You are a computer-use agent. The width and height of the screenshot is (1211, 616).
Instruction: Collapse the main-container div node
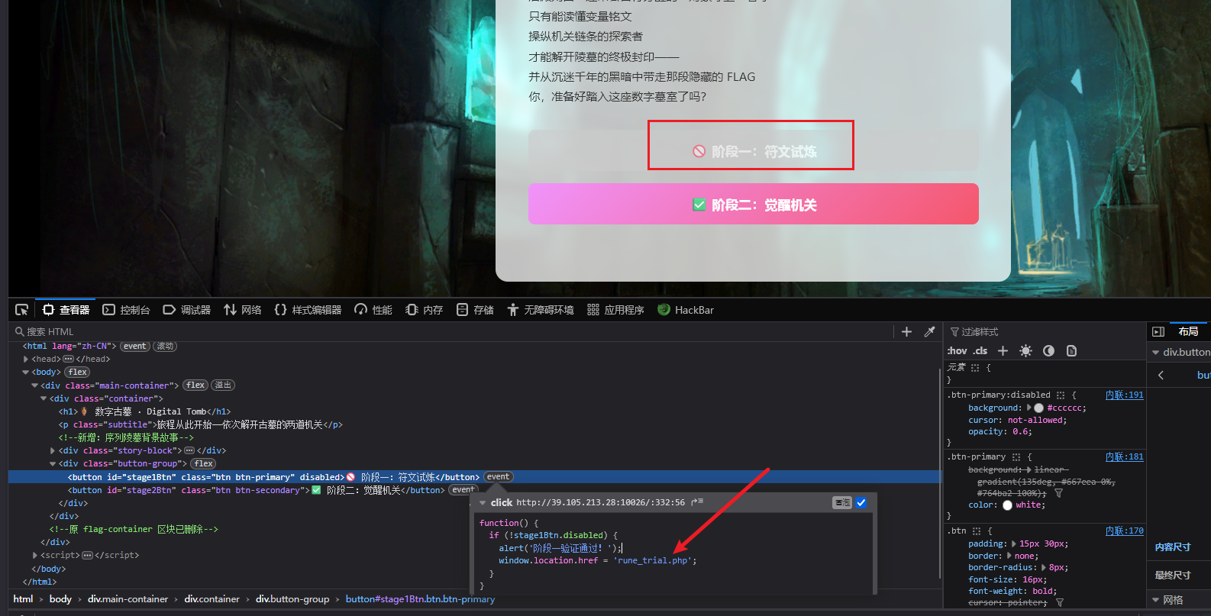[x=34, y=385]
